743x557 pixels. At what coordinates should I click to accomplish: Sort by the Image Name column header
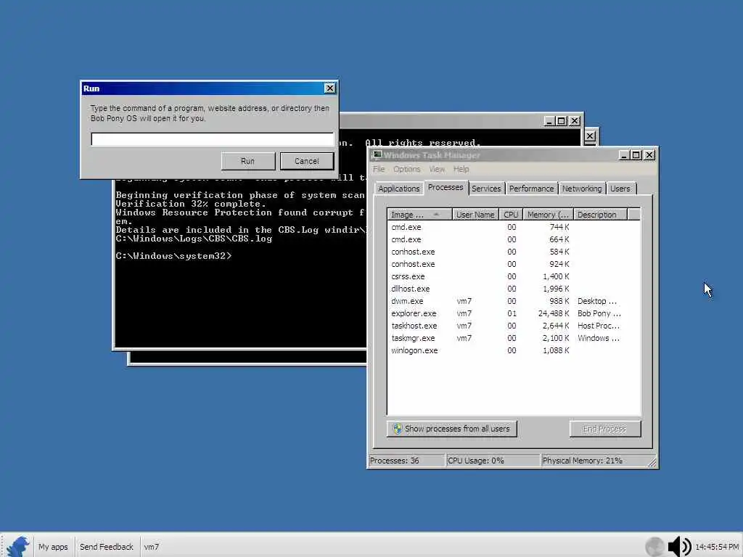click(x=419, y=215)
